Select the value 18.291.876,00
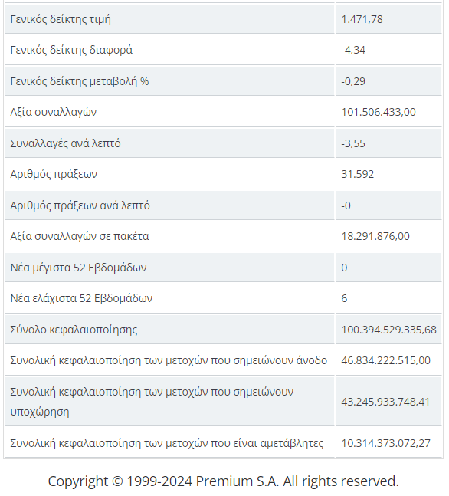Screen dimensions: 449x496 [x=375, y=236]
